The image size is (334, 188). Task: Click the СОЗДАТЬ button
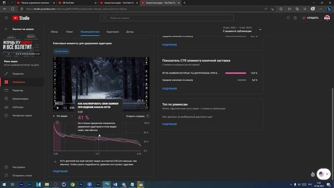[311, 18]
